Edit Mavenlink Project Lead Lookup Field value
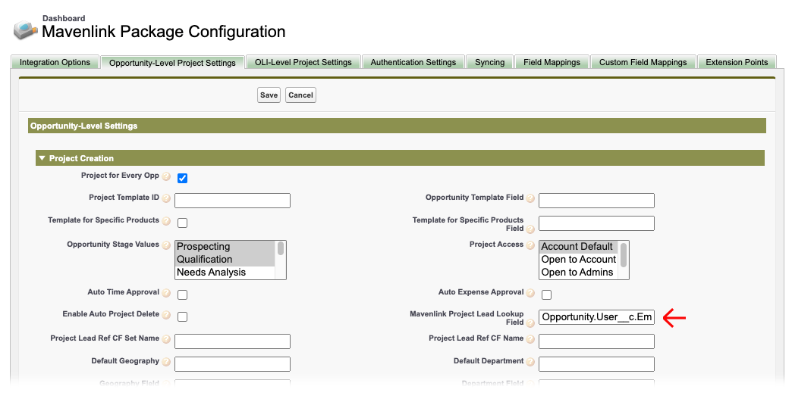Image resolution: width=792 pixels, height=402 pixels. click(x=596, y=317)
